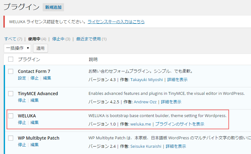Click the 新規追加 button
The height and width of the screenshot is (154, 251).
53,7
